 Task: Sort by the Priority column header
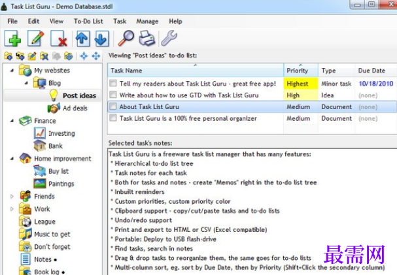coord(301,71)
